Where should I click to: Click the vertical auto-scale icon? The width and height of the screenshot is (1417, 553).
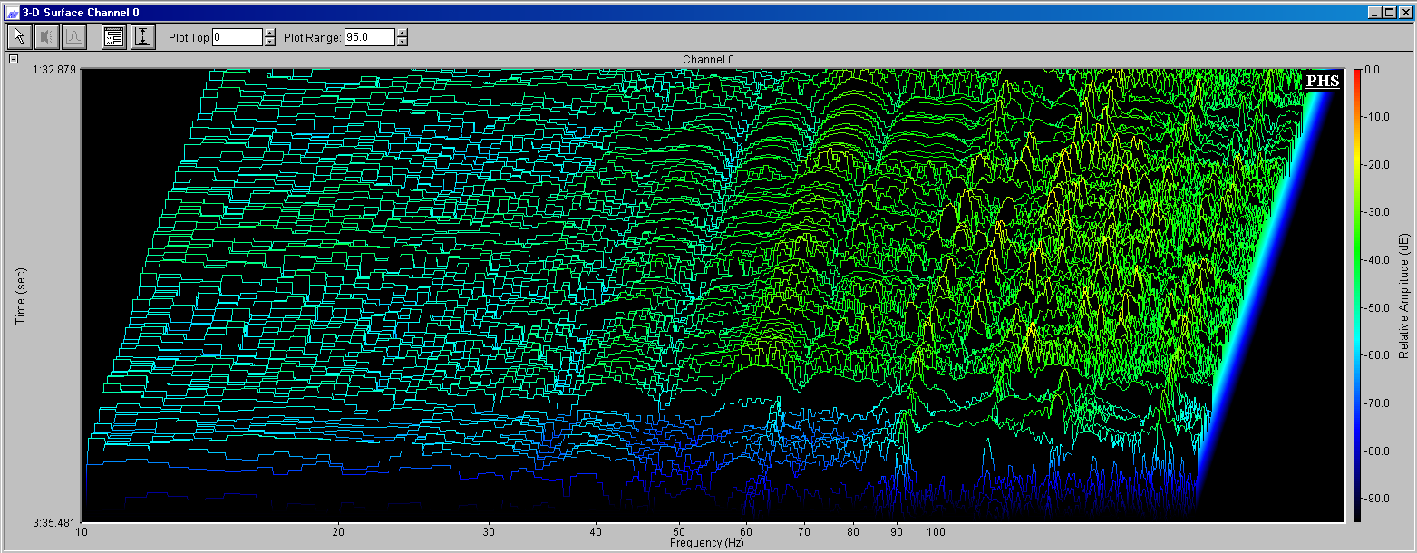point(142,37)
